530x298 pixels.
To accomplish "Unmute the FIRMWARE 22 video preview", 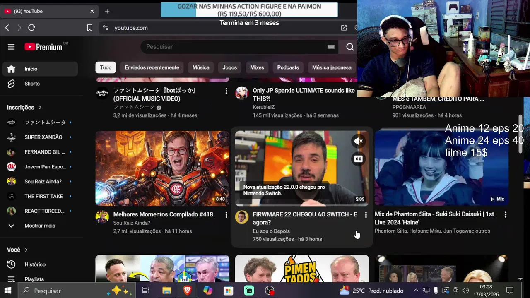I will [359, 141].
